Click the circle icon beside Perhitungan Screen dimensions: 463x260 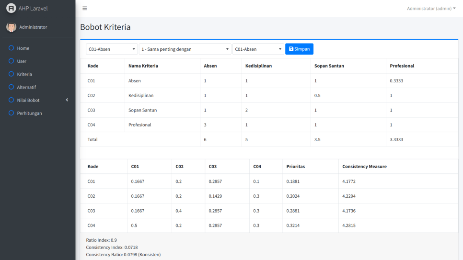[x=11, y=113]
